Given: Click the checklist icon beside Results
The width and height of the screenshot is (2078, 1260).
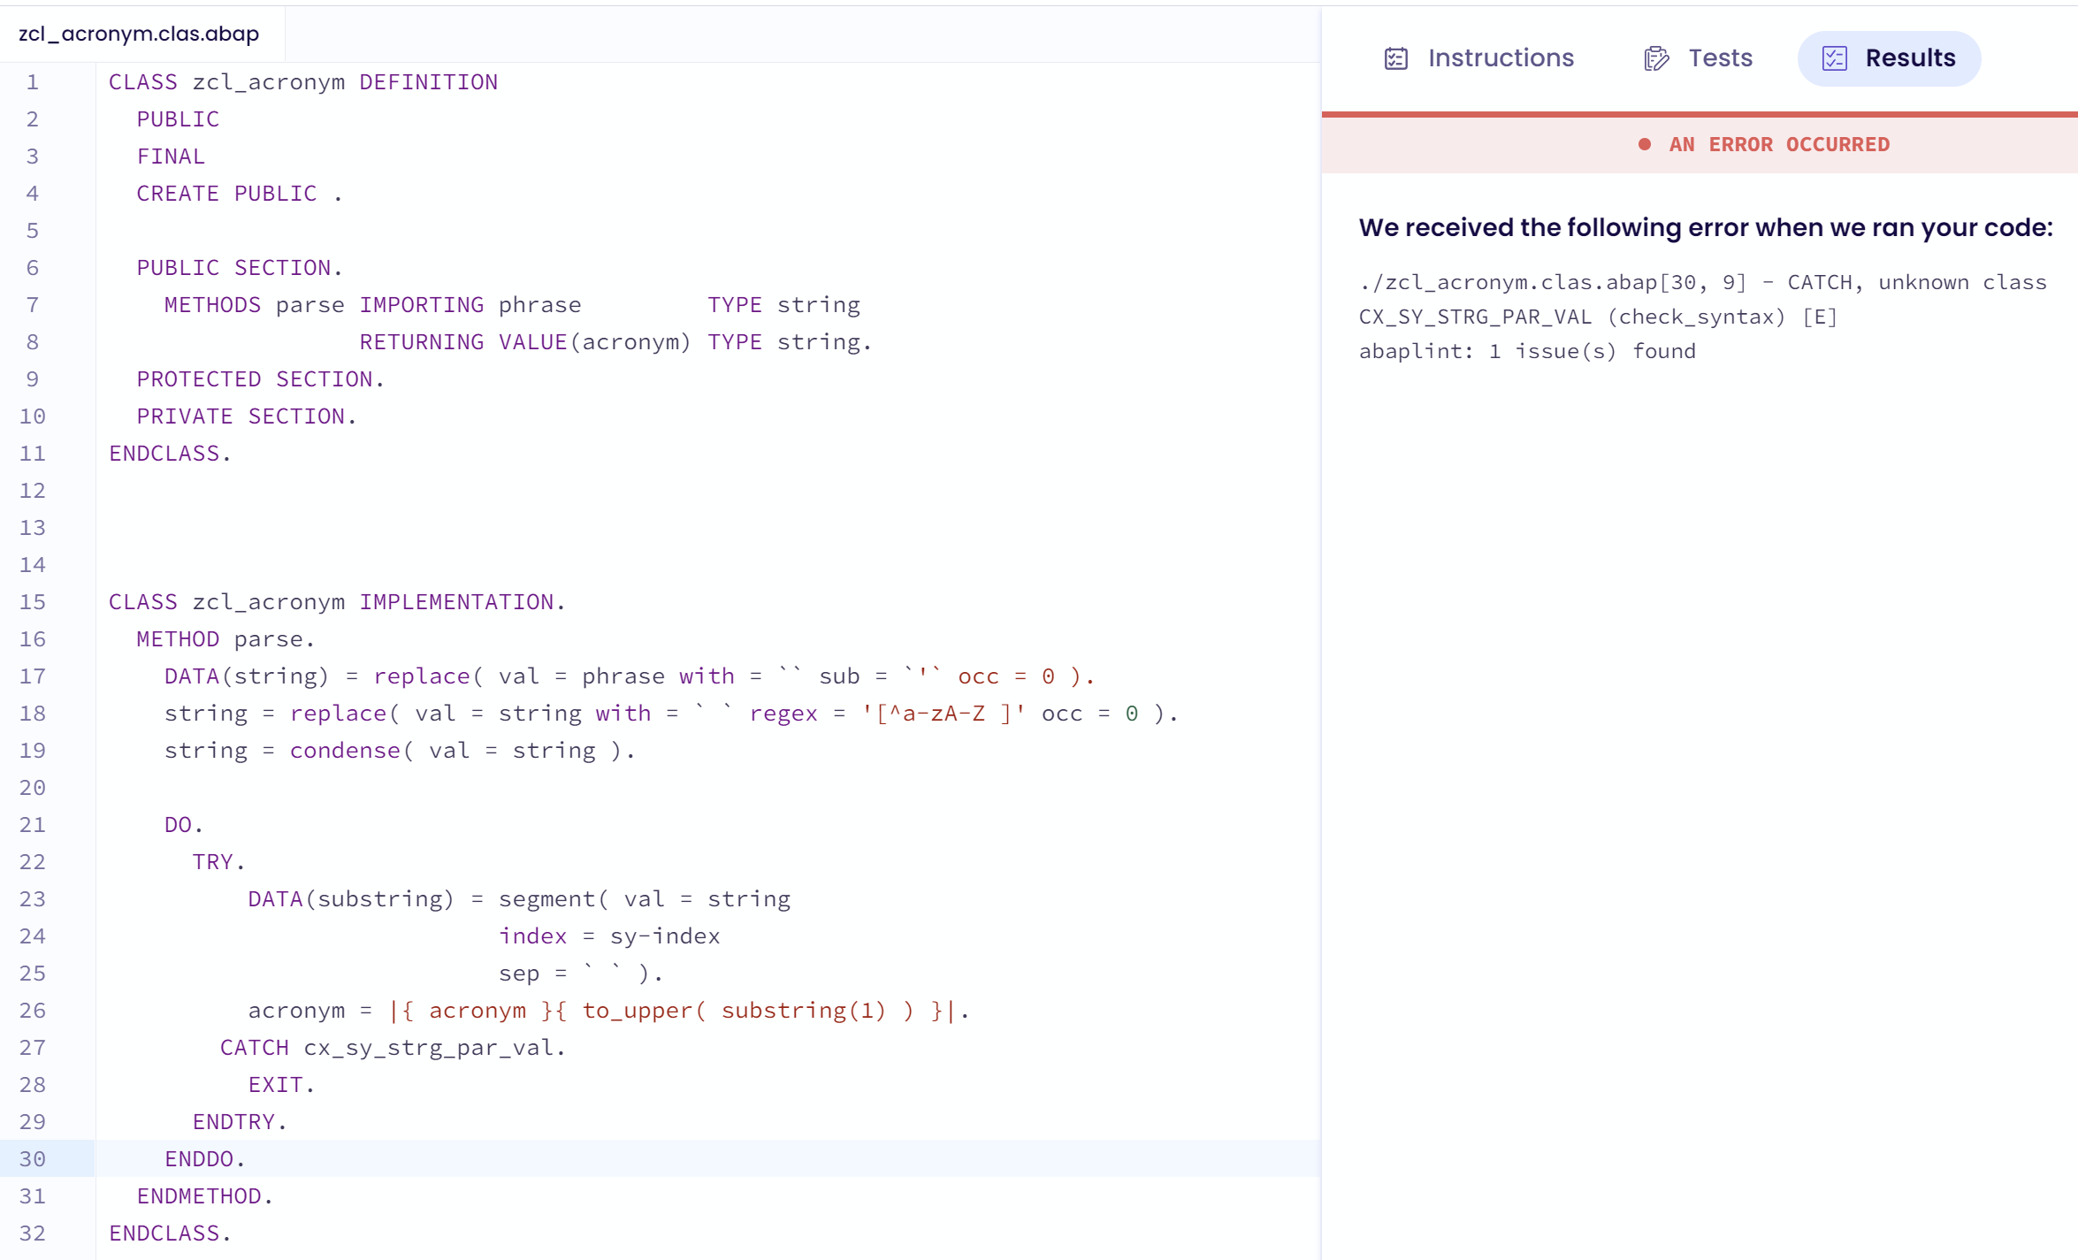Looking at the screenshot, I should tap(1835, 57).
